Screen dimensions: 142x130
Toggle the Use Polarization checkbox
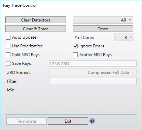8,46
